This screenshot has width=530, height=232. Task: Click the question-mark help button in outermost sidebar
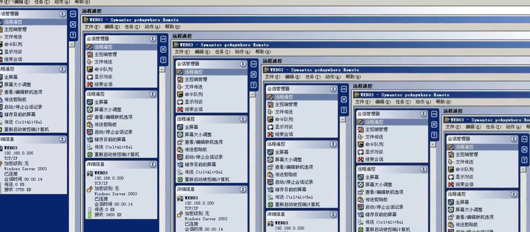pyautogui.click(x=73, y=35)
